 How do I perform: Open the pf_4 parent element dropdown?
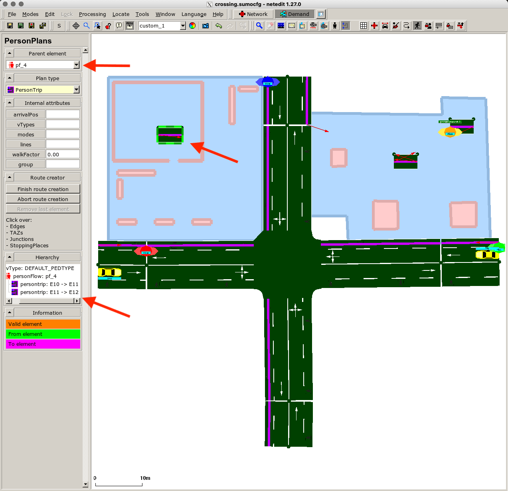click(x=77, y=65)
